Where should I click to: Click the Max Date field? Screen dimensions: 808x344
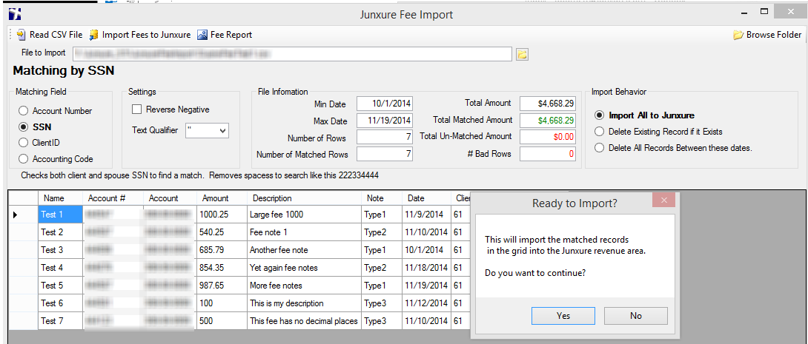pos(385,121)
